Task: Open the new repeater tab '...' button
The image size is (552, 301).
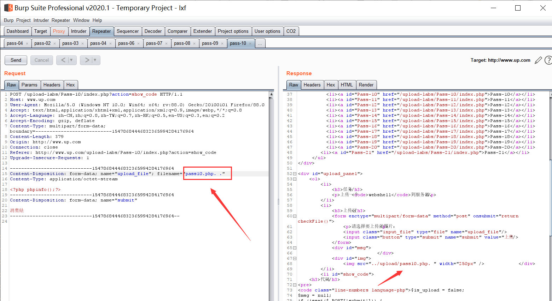Action: [x=260, y=43]
